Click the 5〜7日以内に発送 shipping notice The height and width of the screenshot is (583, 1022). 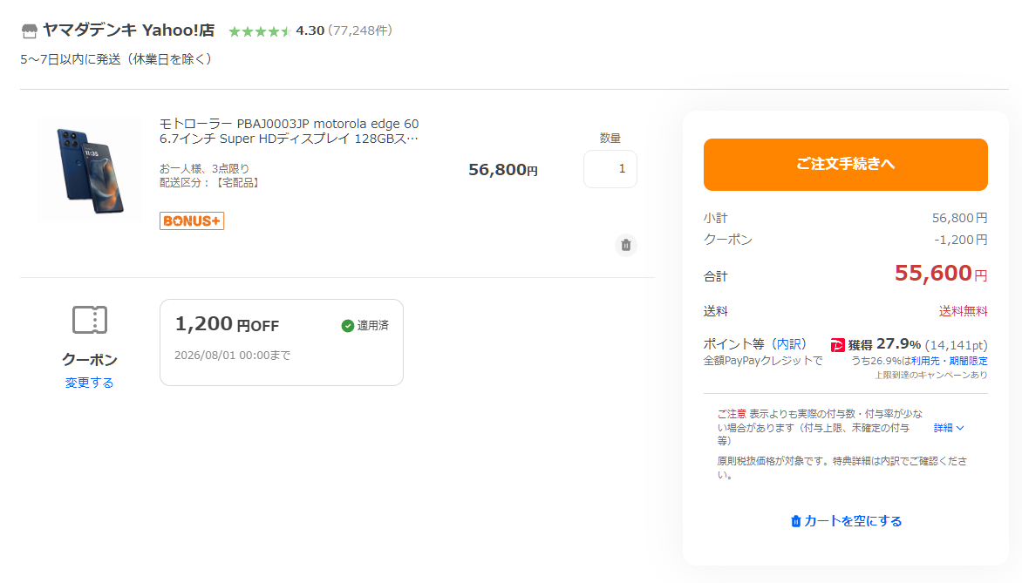point(116,59)
